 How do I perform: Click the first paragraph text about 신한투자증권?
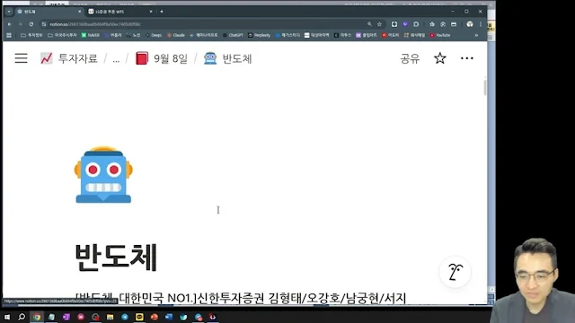[x=241, y=298]
